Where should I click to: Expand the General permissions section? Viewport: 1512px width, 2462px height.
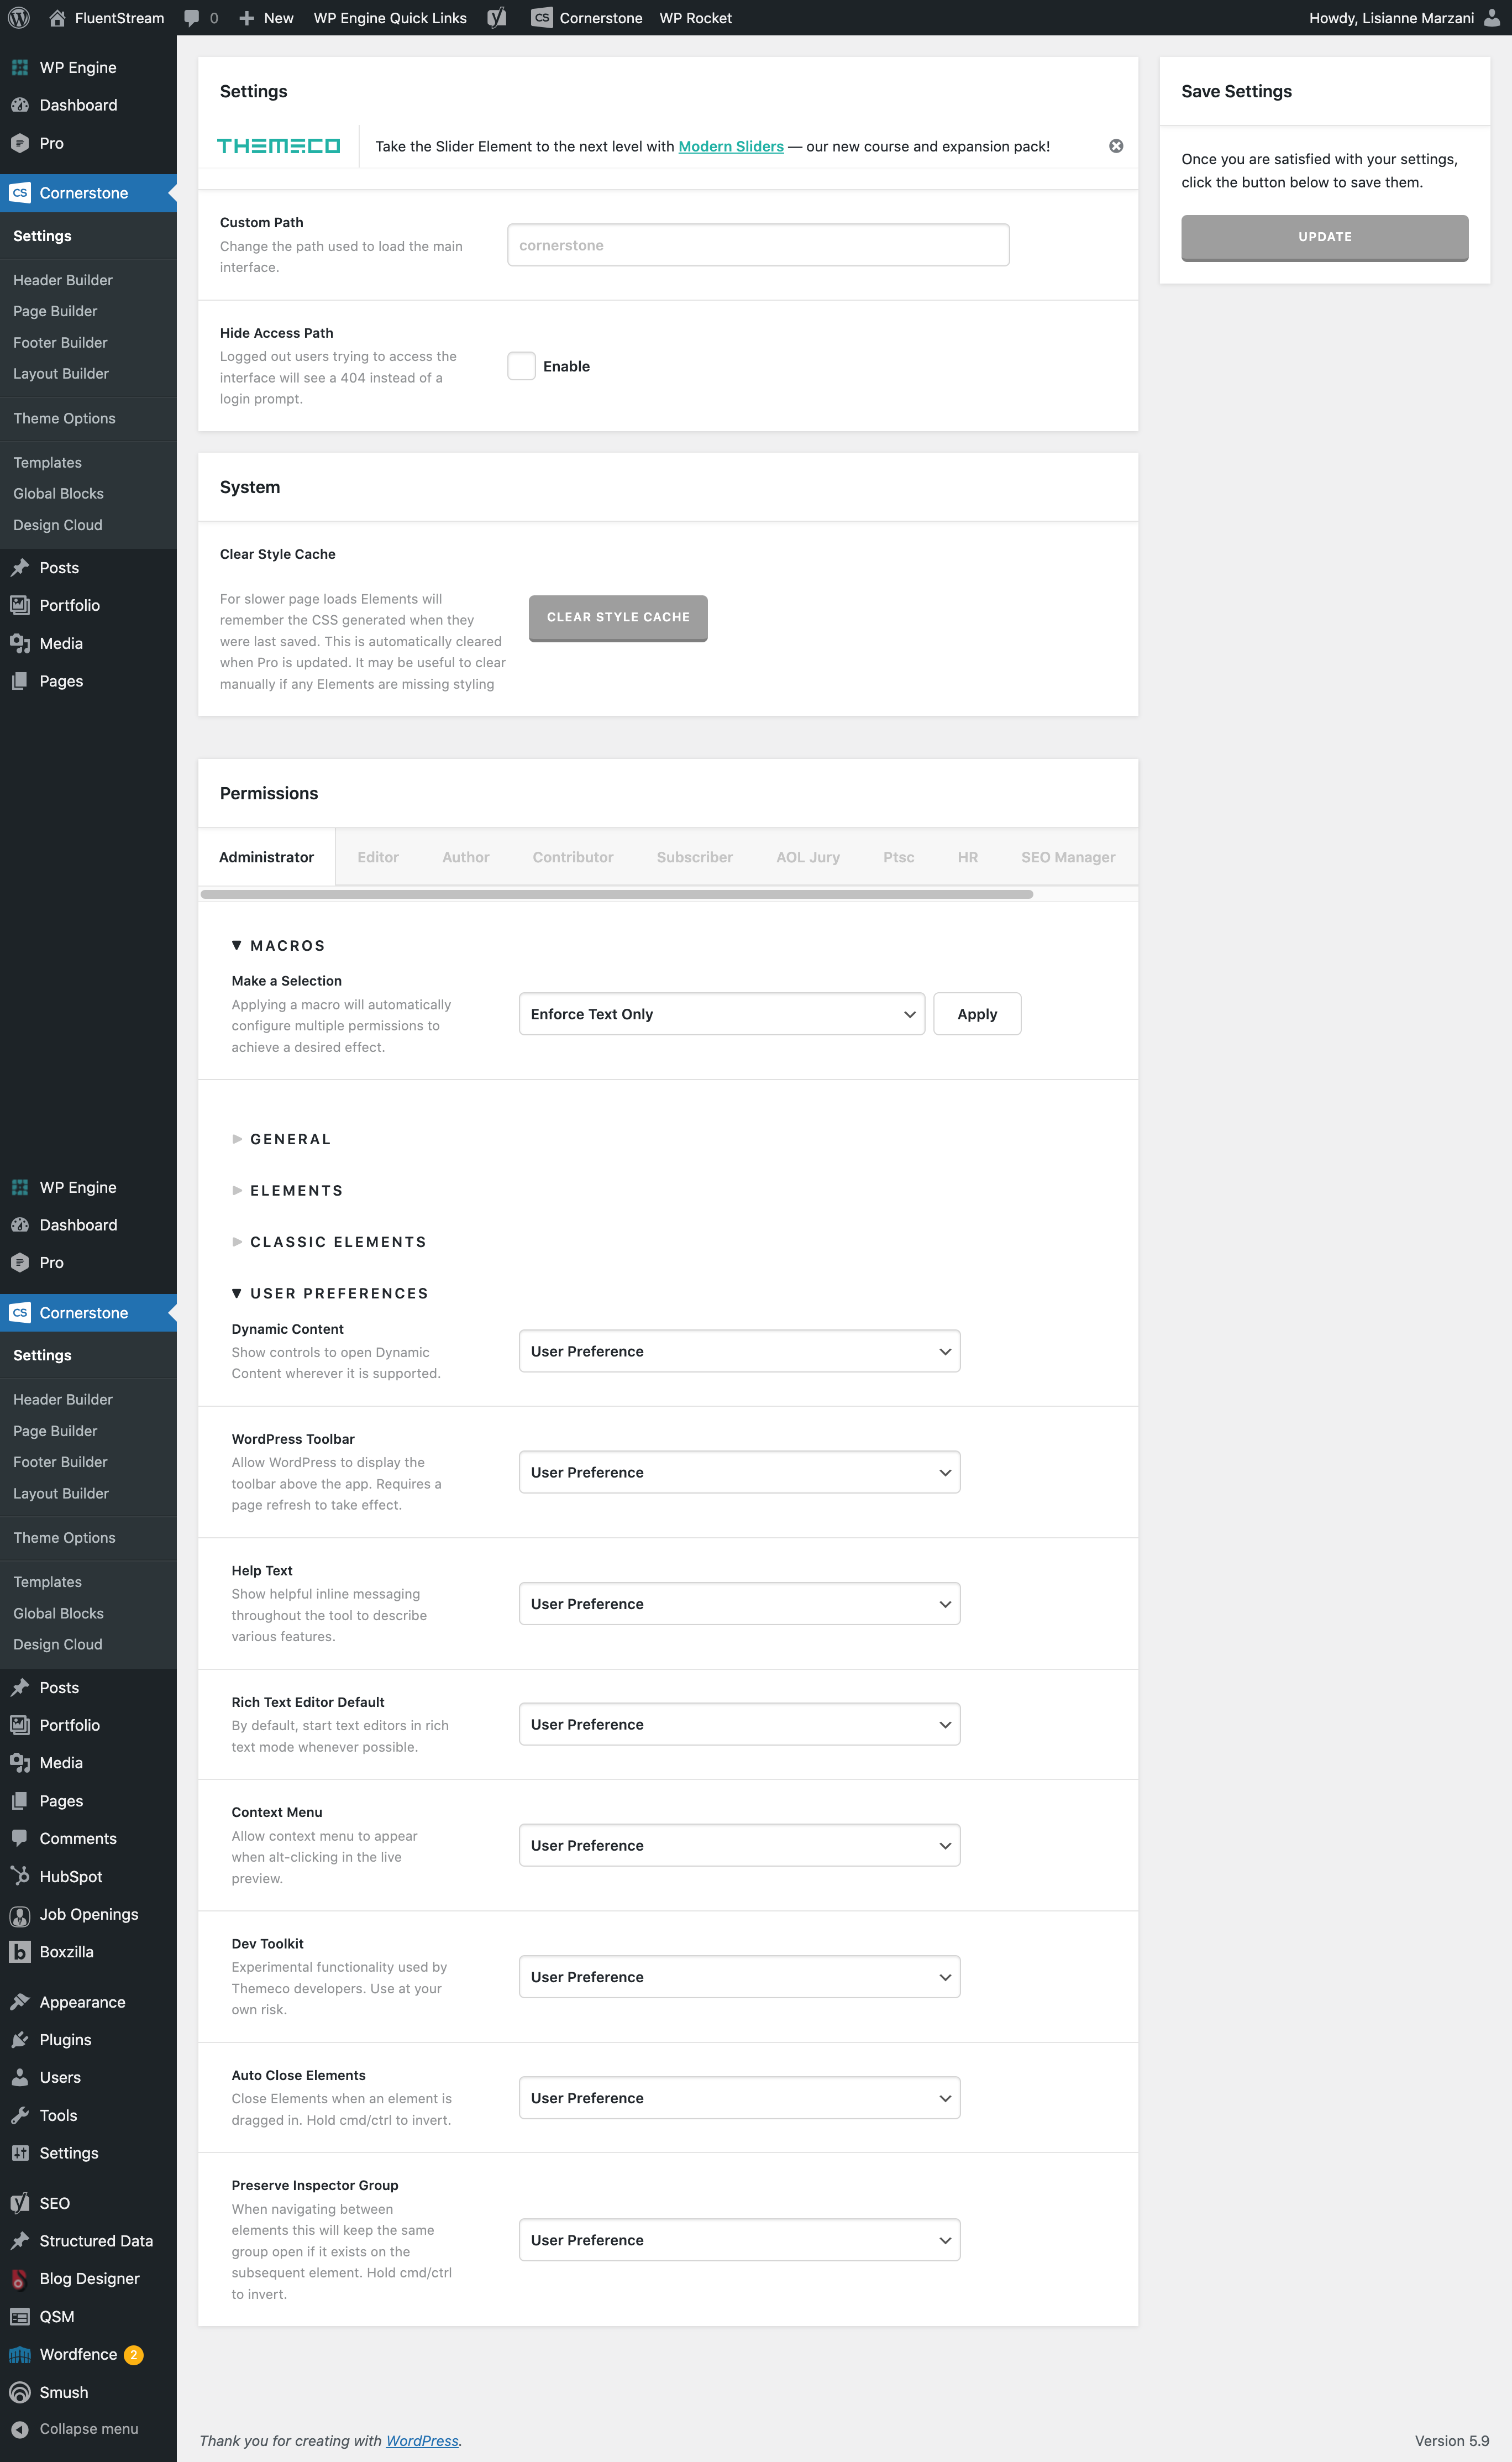(281, 1139)
